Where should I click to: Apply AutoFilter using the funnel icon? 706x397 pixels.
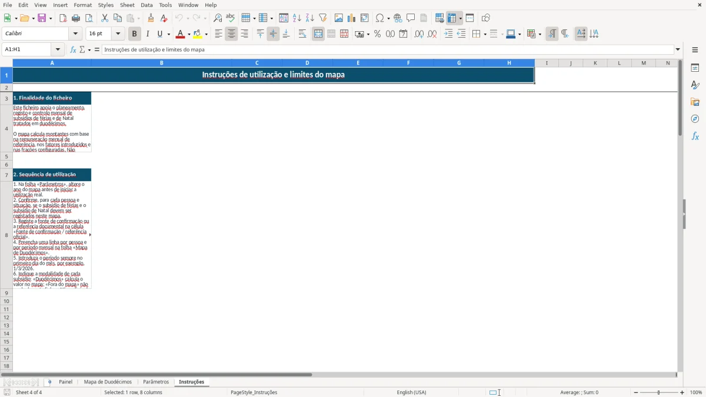tap(323, 18)
